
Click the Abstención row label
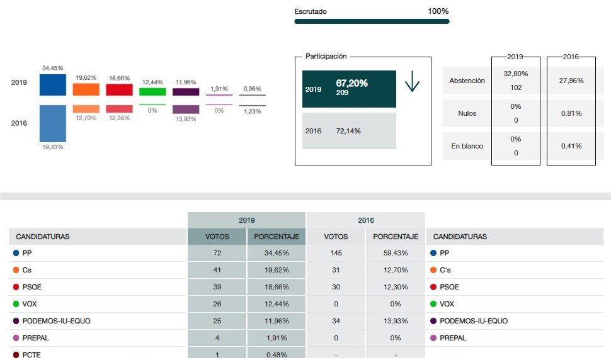[x=467, y=81]
